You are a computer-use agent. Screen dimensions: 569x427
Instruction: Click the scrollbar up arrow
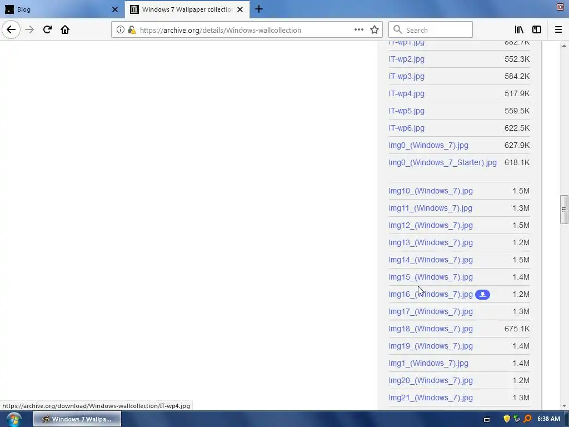click(x=563, y=46)
